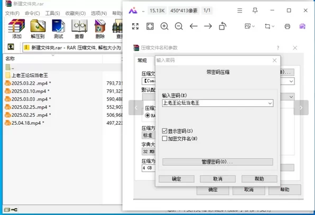Go to next image with right arrow
This screenshot has width=315, height=215.
208,26
